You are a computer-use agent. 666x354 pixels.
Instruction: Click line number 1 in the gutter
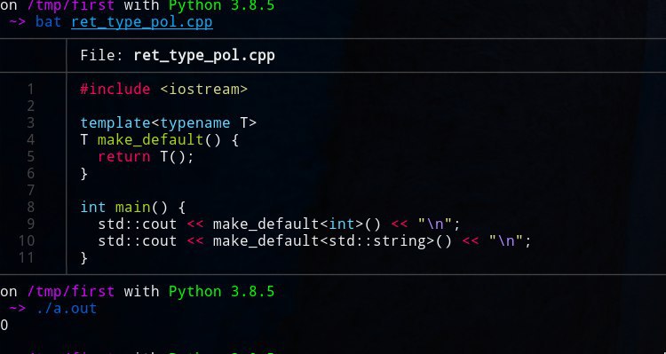(30, 89)
